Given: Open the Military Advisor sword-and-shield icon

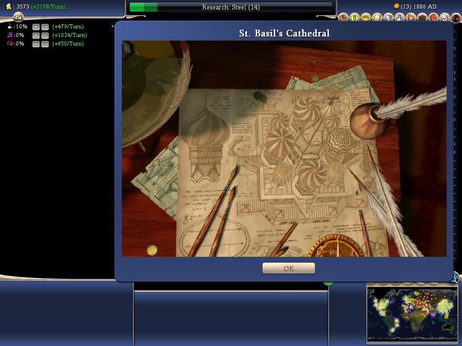Looking at the screenshot, I should click(x=388, y=17).
